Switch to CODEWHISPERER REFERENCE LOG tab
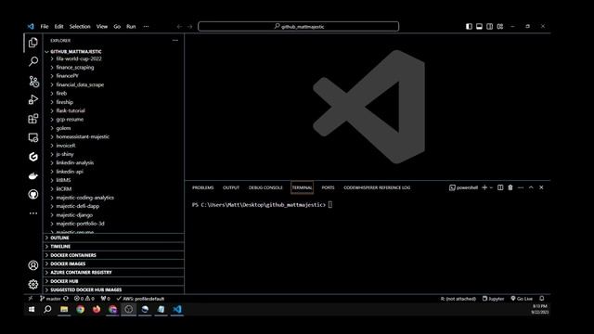 click(x=377, y=187)
